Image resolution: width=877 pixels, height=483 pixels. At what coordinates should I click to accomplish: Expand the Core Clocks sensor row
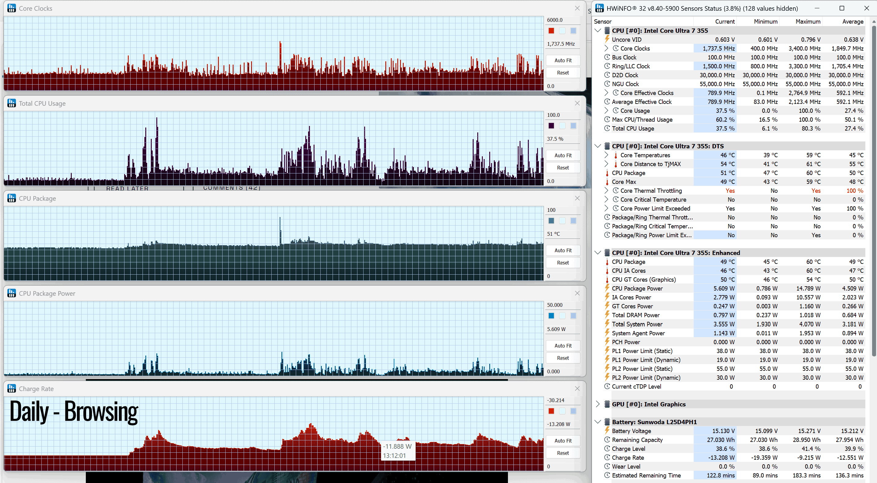[x=606, y=48]
